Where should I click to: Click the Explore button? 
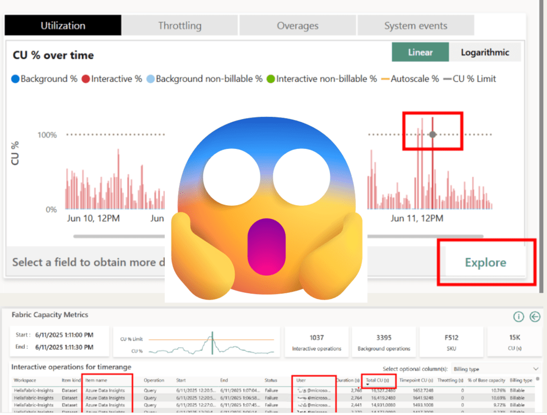pyautogui.click(x=484, y=262)
